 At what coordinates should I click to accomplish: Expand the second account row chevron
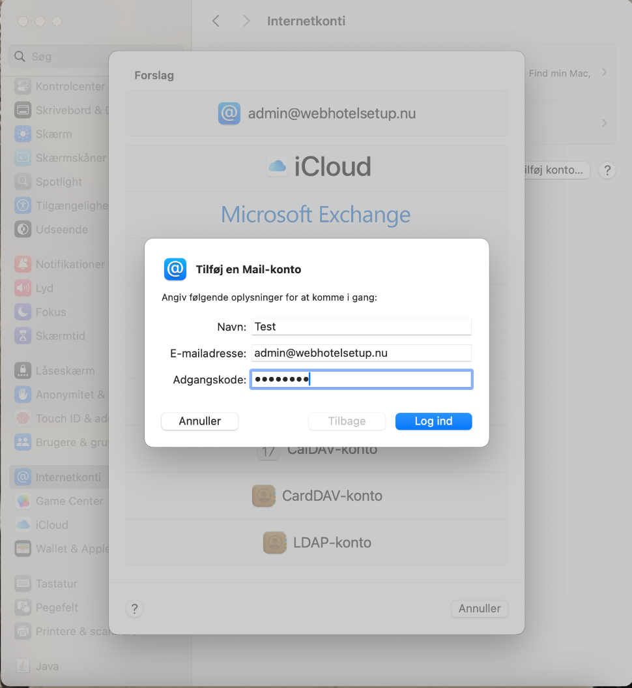click(605, 123)
